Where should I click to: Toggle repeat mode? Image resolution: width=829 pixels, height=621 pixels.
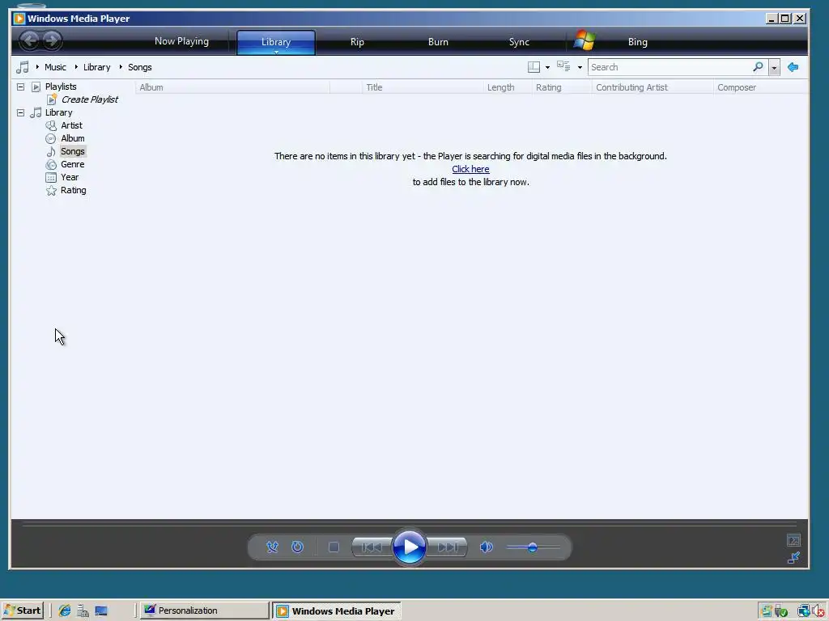click(298, 547)
